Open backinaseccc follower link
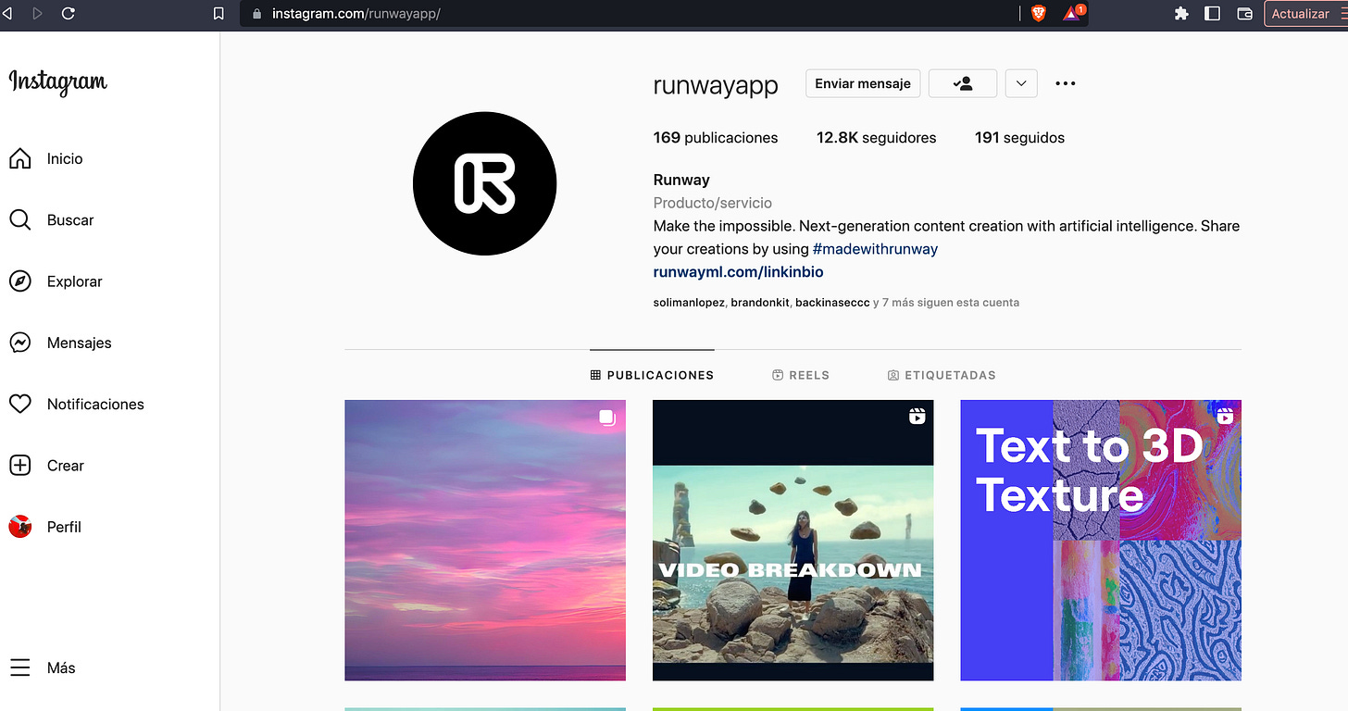 coord(832,303)
